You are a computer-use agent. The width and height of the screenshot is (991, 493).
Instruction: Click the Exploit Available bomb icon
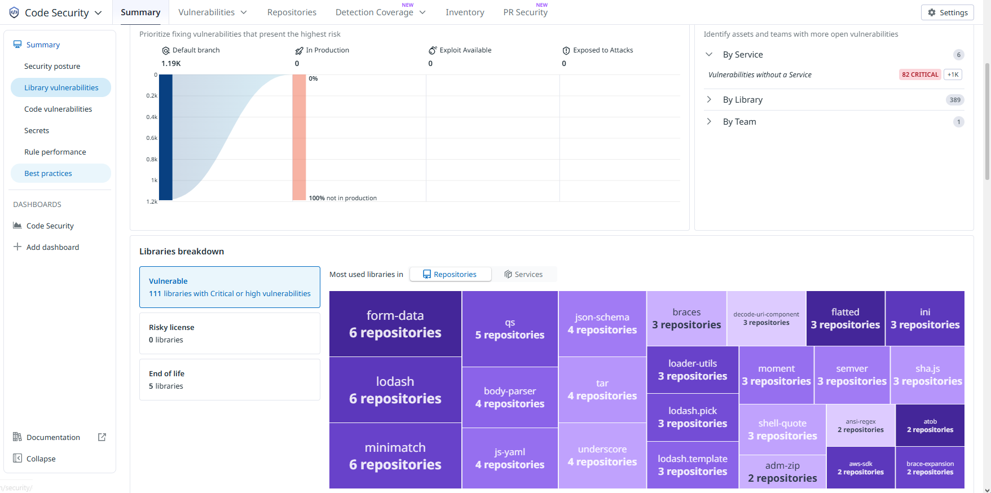433,50
